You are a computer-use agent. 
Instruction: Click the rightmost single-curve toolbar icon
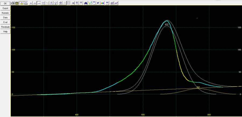pyautogui.click(x=116, y=3)
